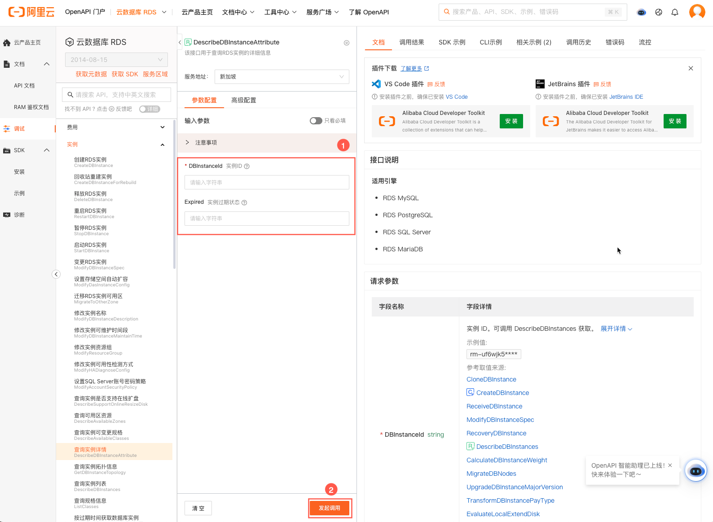Open the CreateDBInstance reference link
This screenshot has height=522, width=713.
[502, 393]
